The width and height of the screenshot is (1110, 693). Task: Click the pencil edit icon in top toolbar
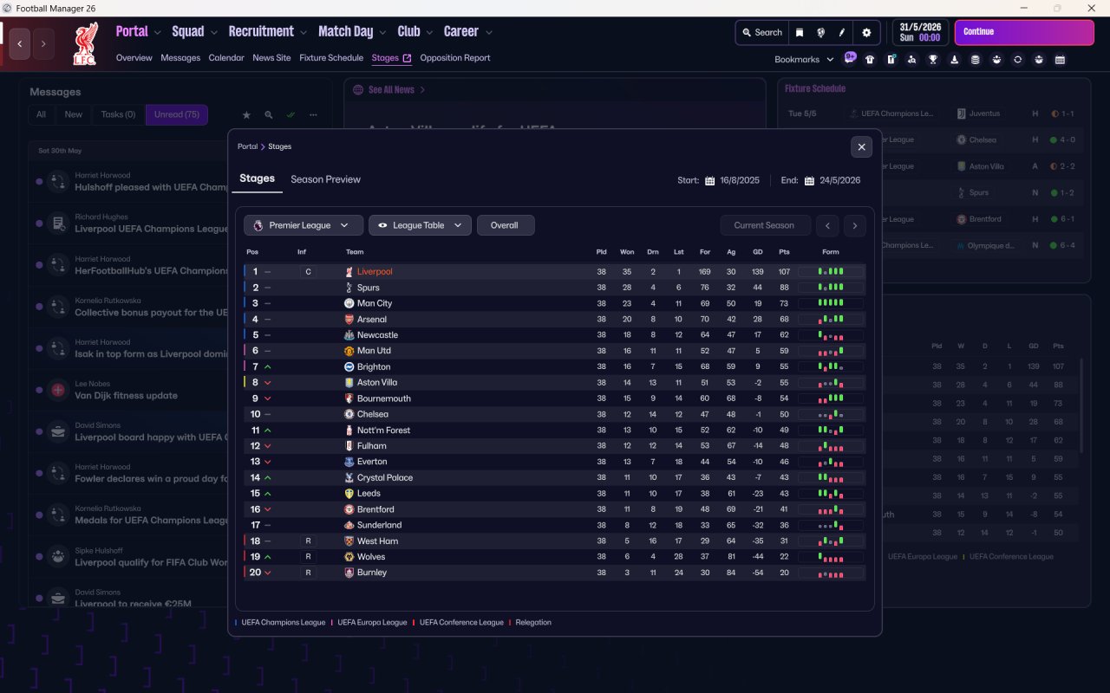[x=842, y=32]
